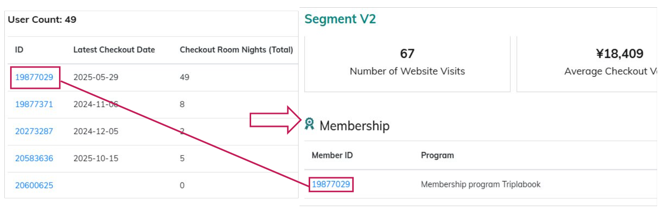Open user ID 19877371
The width and height of the screenshot is (661, 209).
click(34, 104)
